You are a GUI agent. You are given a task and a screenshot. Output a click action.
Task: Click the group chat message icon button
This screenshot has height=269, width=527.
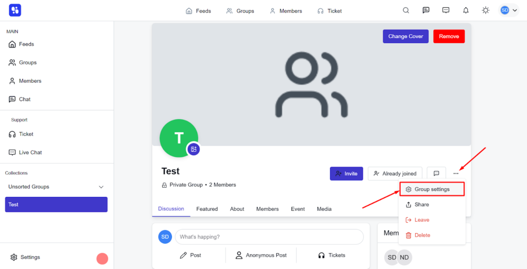coord(436,174)
